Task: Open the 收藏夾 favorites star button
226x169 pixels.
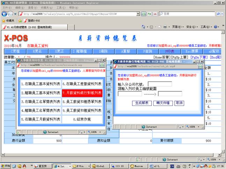Action: coord(8,21)
